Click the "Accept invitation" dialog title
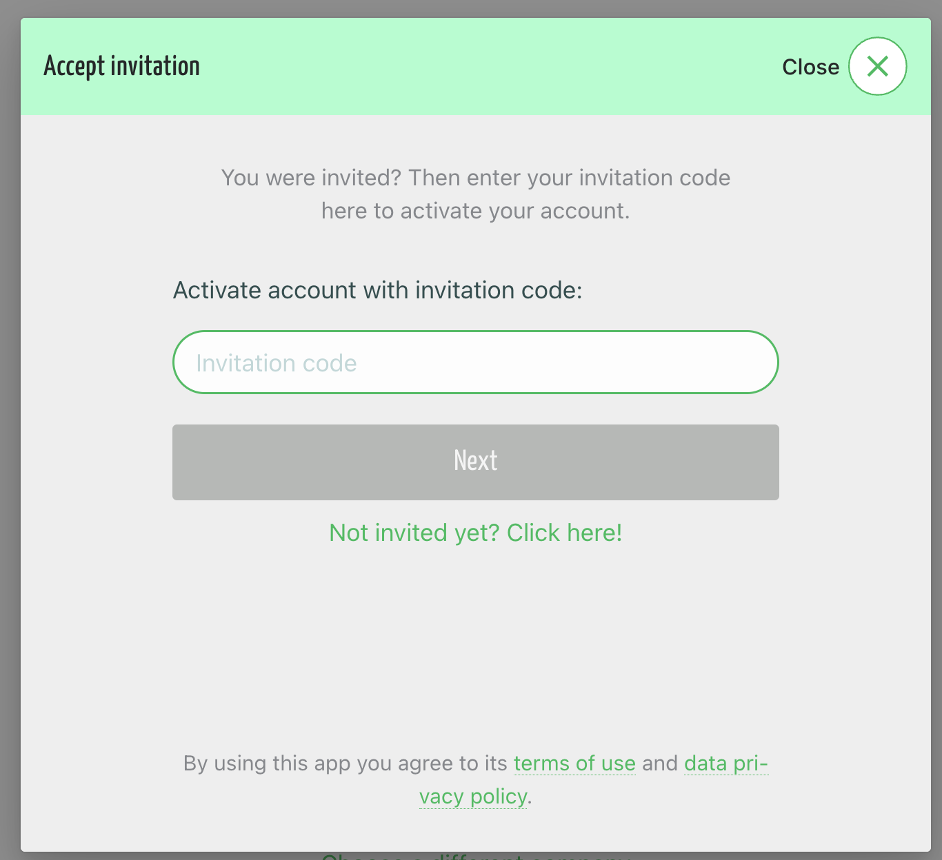The image size is (942, 860). [x=122, y=66]
